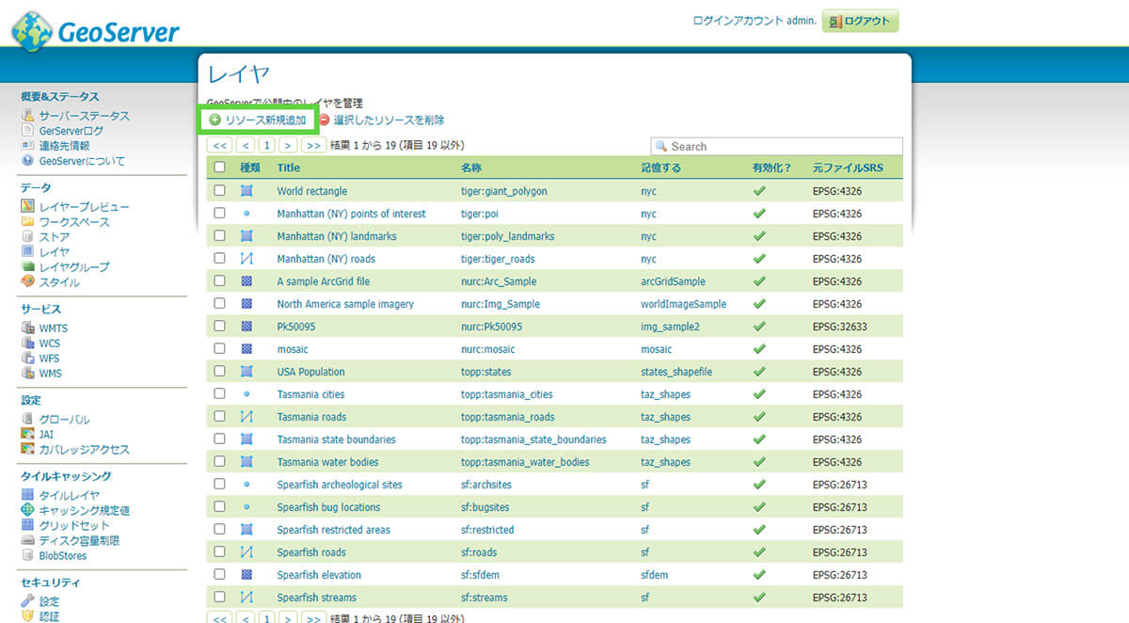Tick the Manhattan (NY) landmarks checkbox
Image resolution: width=1129 pixels, height=623 pixels.
coord(219,235)
